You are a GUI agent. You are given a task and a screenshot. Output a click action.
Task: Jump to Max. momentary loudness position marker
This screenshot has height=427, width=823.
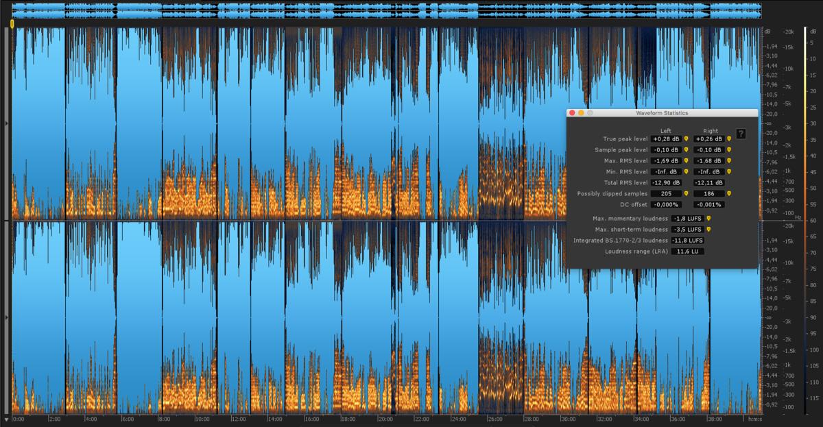pos(708,219)
